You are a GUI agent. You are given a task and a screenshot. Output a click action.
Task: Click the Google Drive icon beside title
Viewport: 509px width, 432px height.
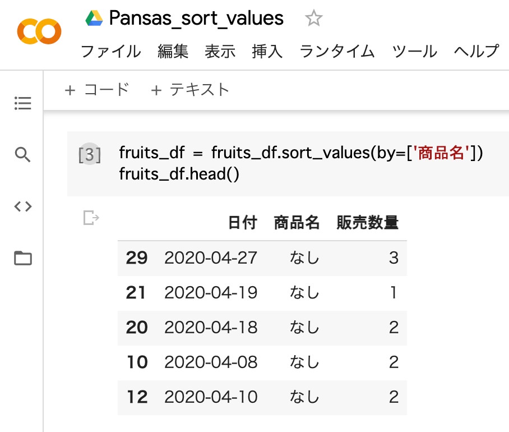(x=94, y=18)
